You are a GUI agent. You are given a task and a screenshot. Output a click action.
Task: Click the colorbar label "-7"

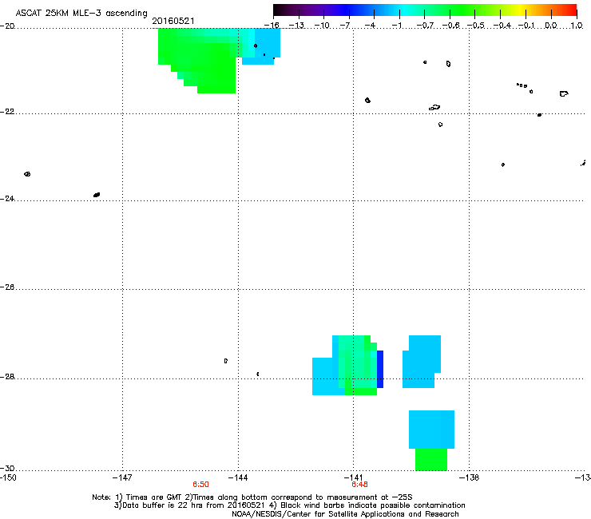point(345,26)
